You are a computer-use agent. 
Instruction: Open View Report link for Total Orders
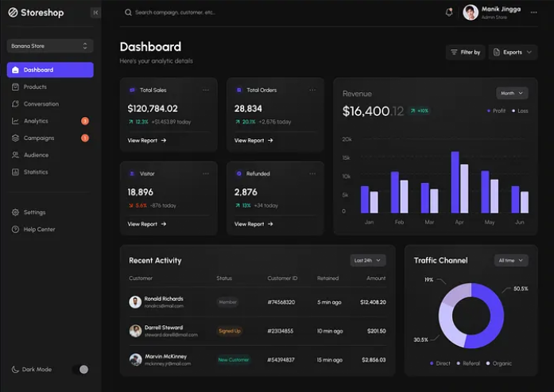point(253,141)
